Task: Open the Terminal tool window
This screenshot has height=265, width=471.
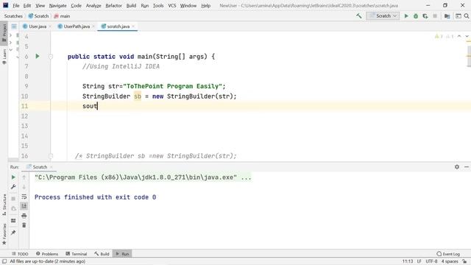Action: click(77, 254)
